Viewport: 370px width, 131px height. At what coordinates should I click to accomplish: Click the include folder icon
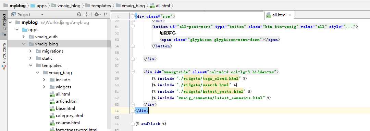[52, 80]
